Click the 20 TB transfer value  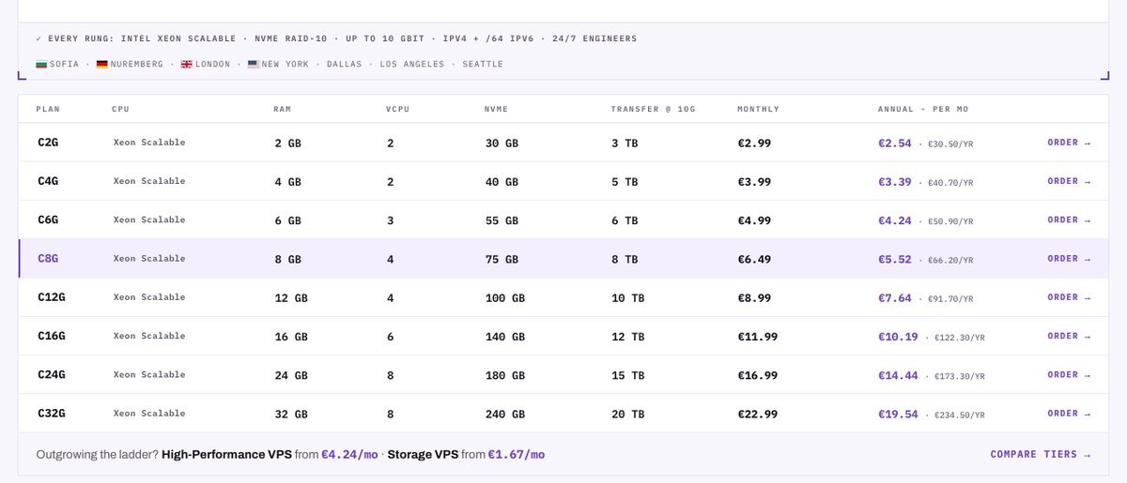pos(628,414)
